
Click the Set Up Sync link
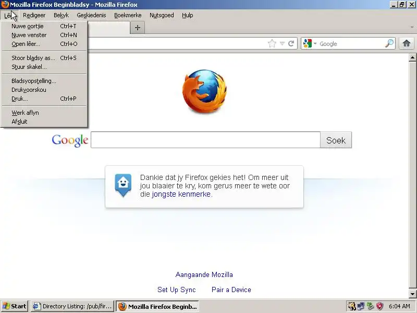(177, 290)
